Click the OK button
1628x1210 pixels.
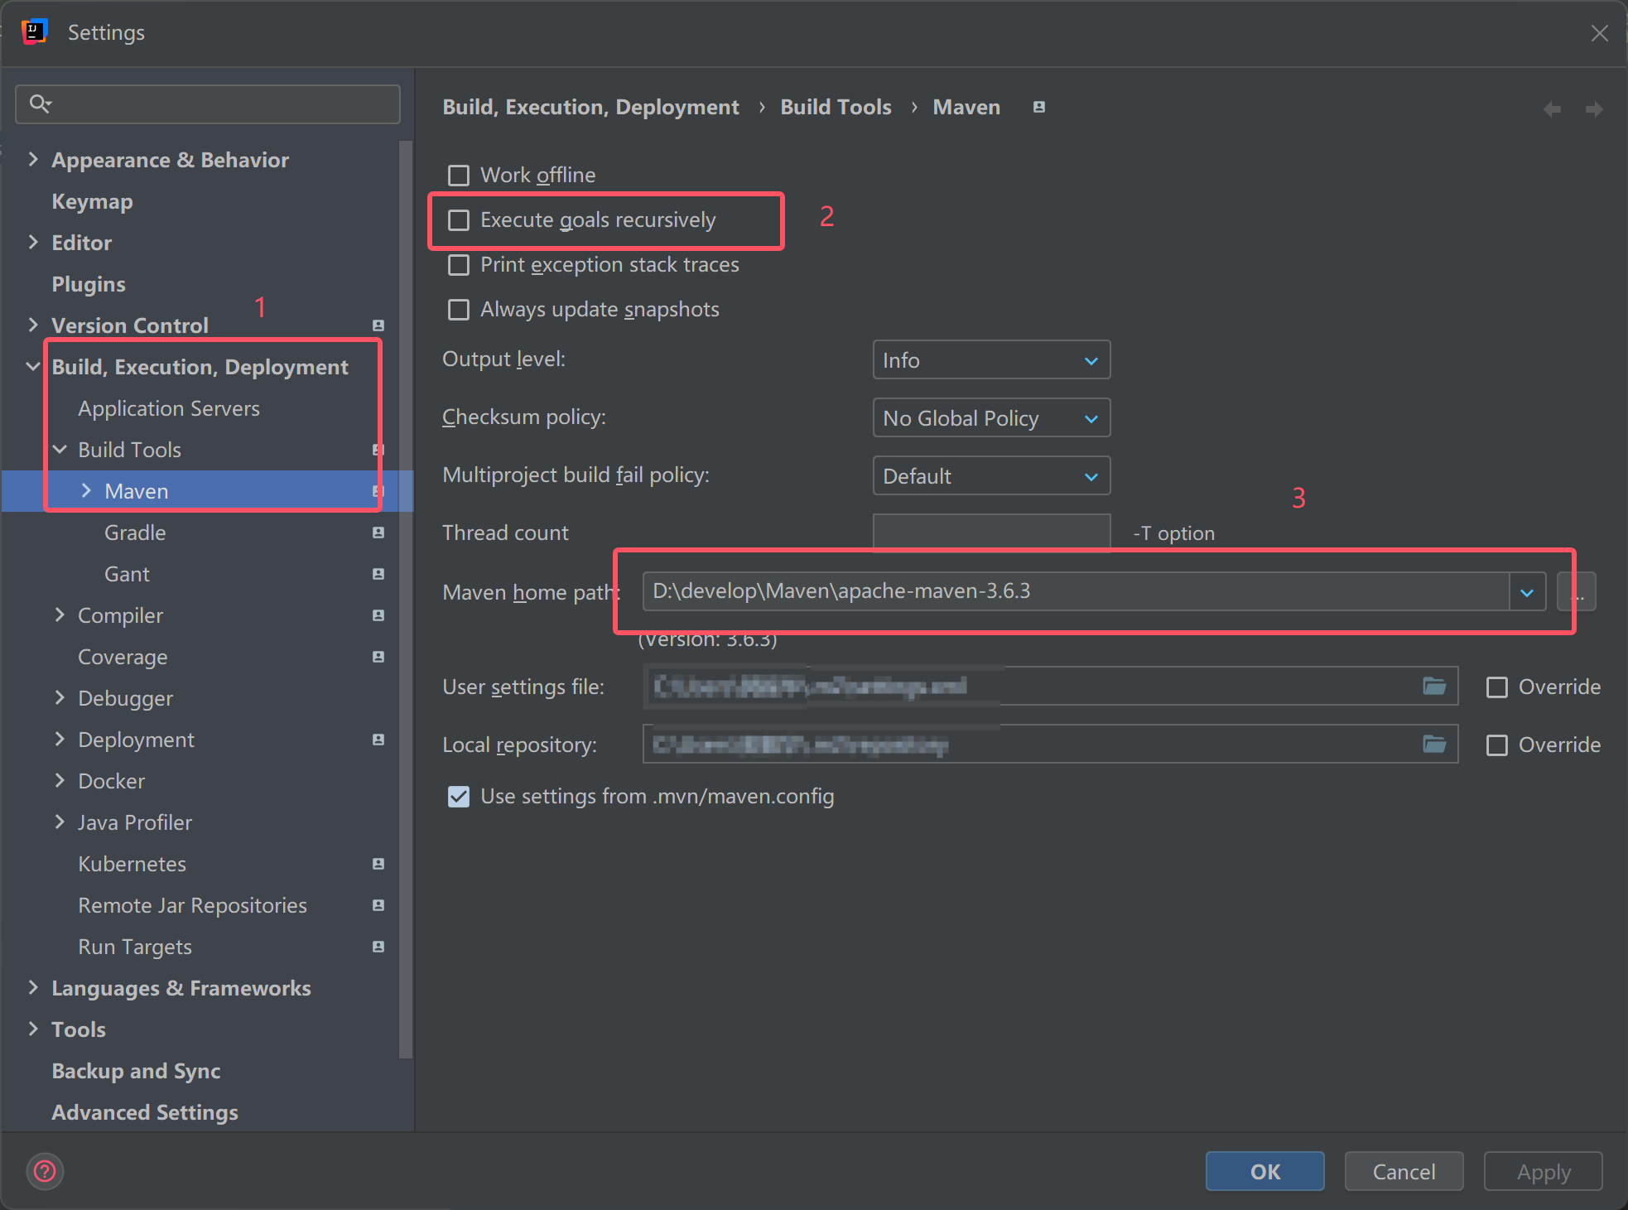point(1264,1171)
